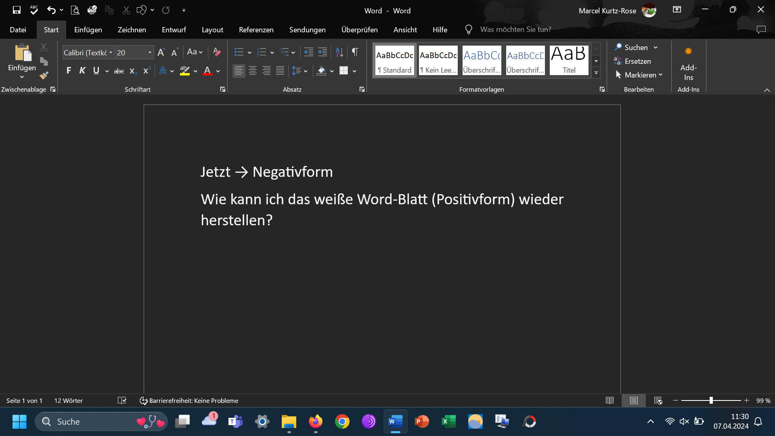Toggle paragraph marks display (¶)
The height and width of the screenshot is (436, 775).
[x=355, y=52]
